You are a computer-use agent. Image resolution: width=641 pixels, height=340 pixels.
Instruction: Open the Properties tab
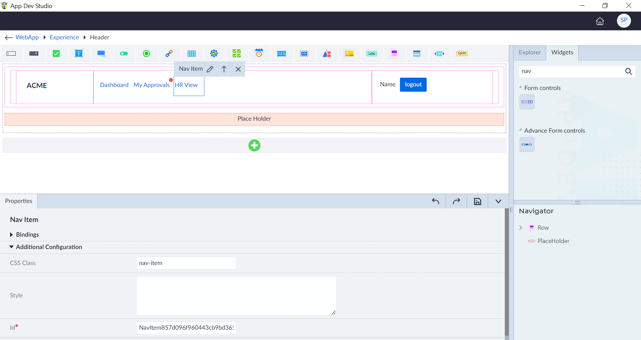(x=19, y=201)
